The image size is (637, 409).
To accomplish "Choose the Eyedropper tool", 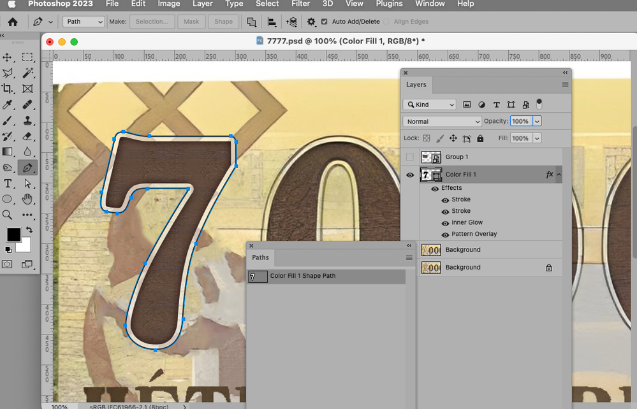I will click(x=8, y=104).
